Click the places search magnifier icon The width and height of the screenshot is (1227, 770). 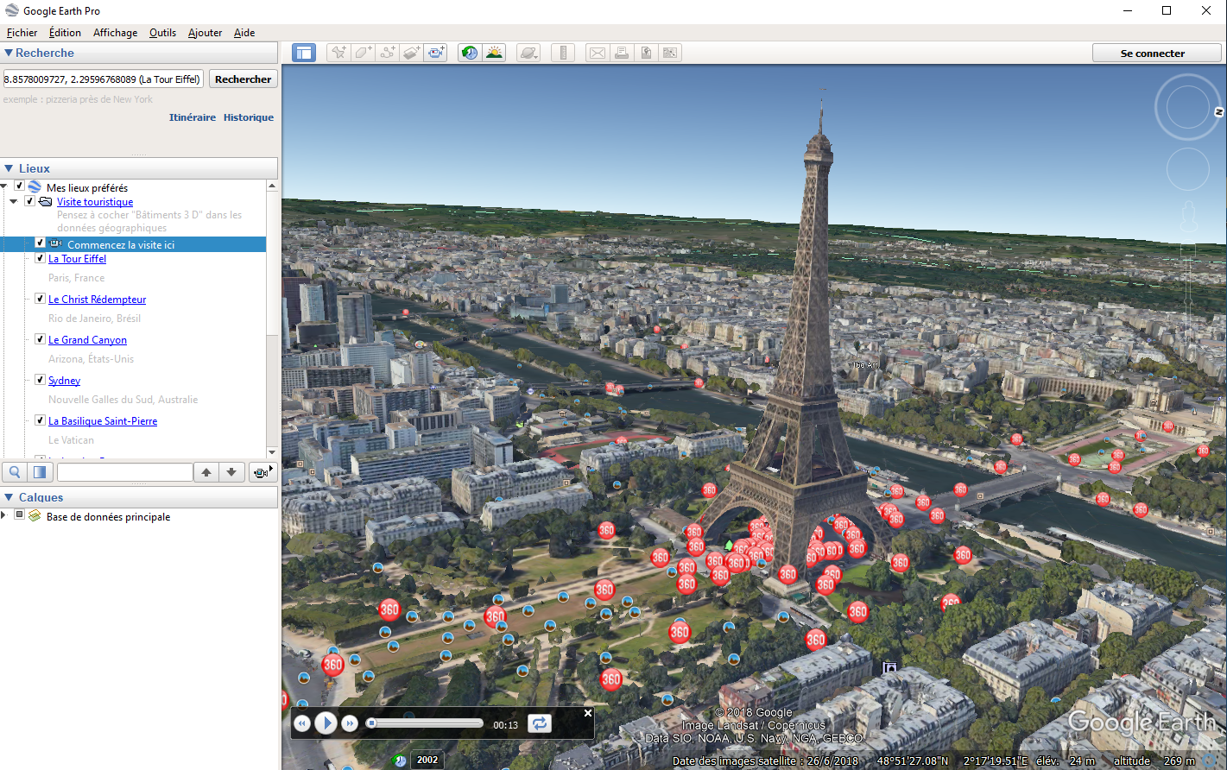tap(15, 472)
